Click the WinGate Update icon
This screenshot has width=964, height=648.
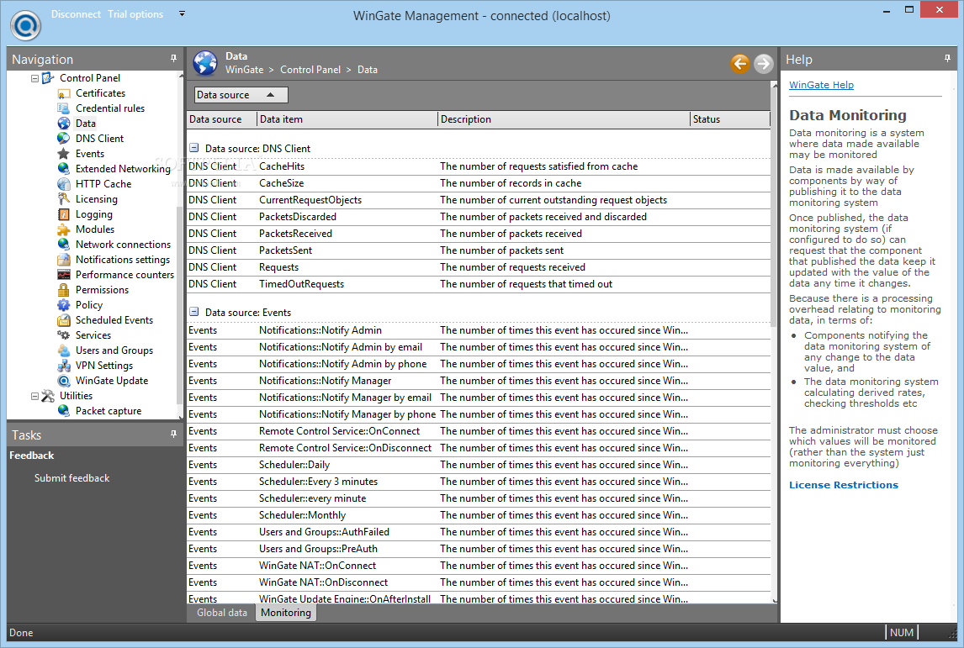[x=63, y=381]
